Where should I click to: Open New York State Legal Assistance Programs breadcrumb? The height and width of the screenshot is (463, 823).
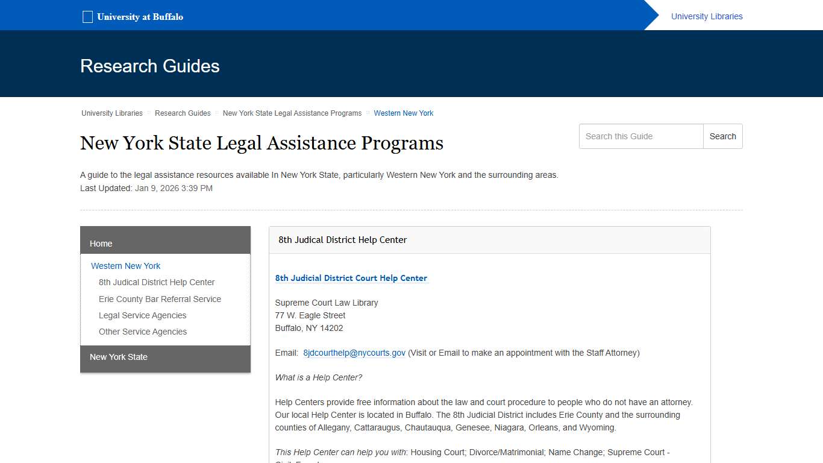coord(292,113)
